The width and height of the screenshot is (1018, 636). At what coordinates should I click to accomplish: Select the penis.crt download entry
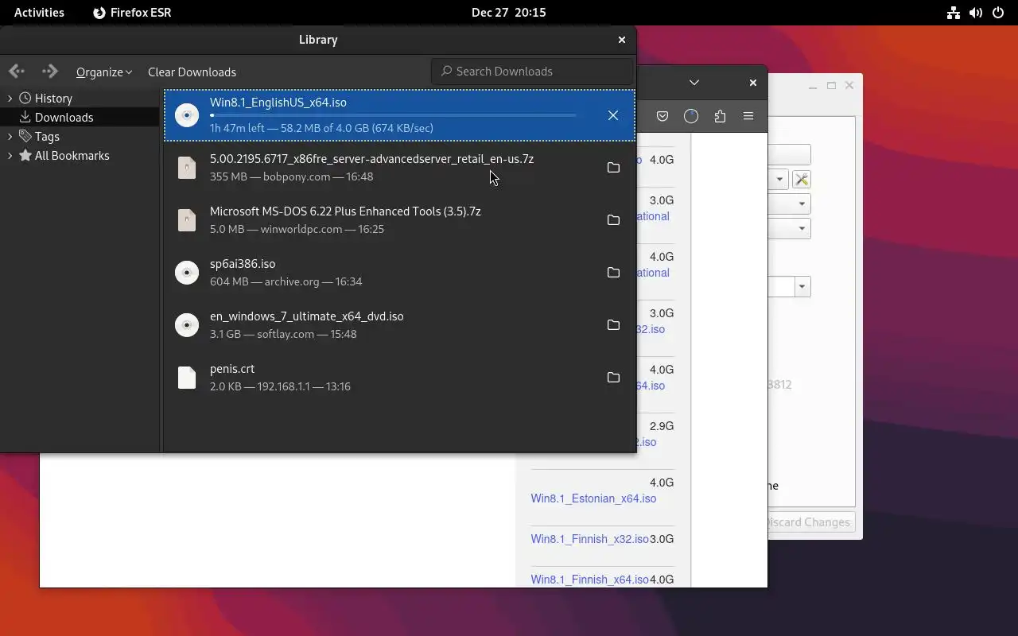point(399,378)
